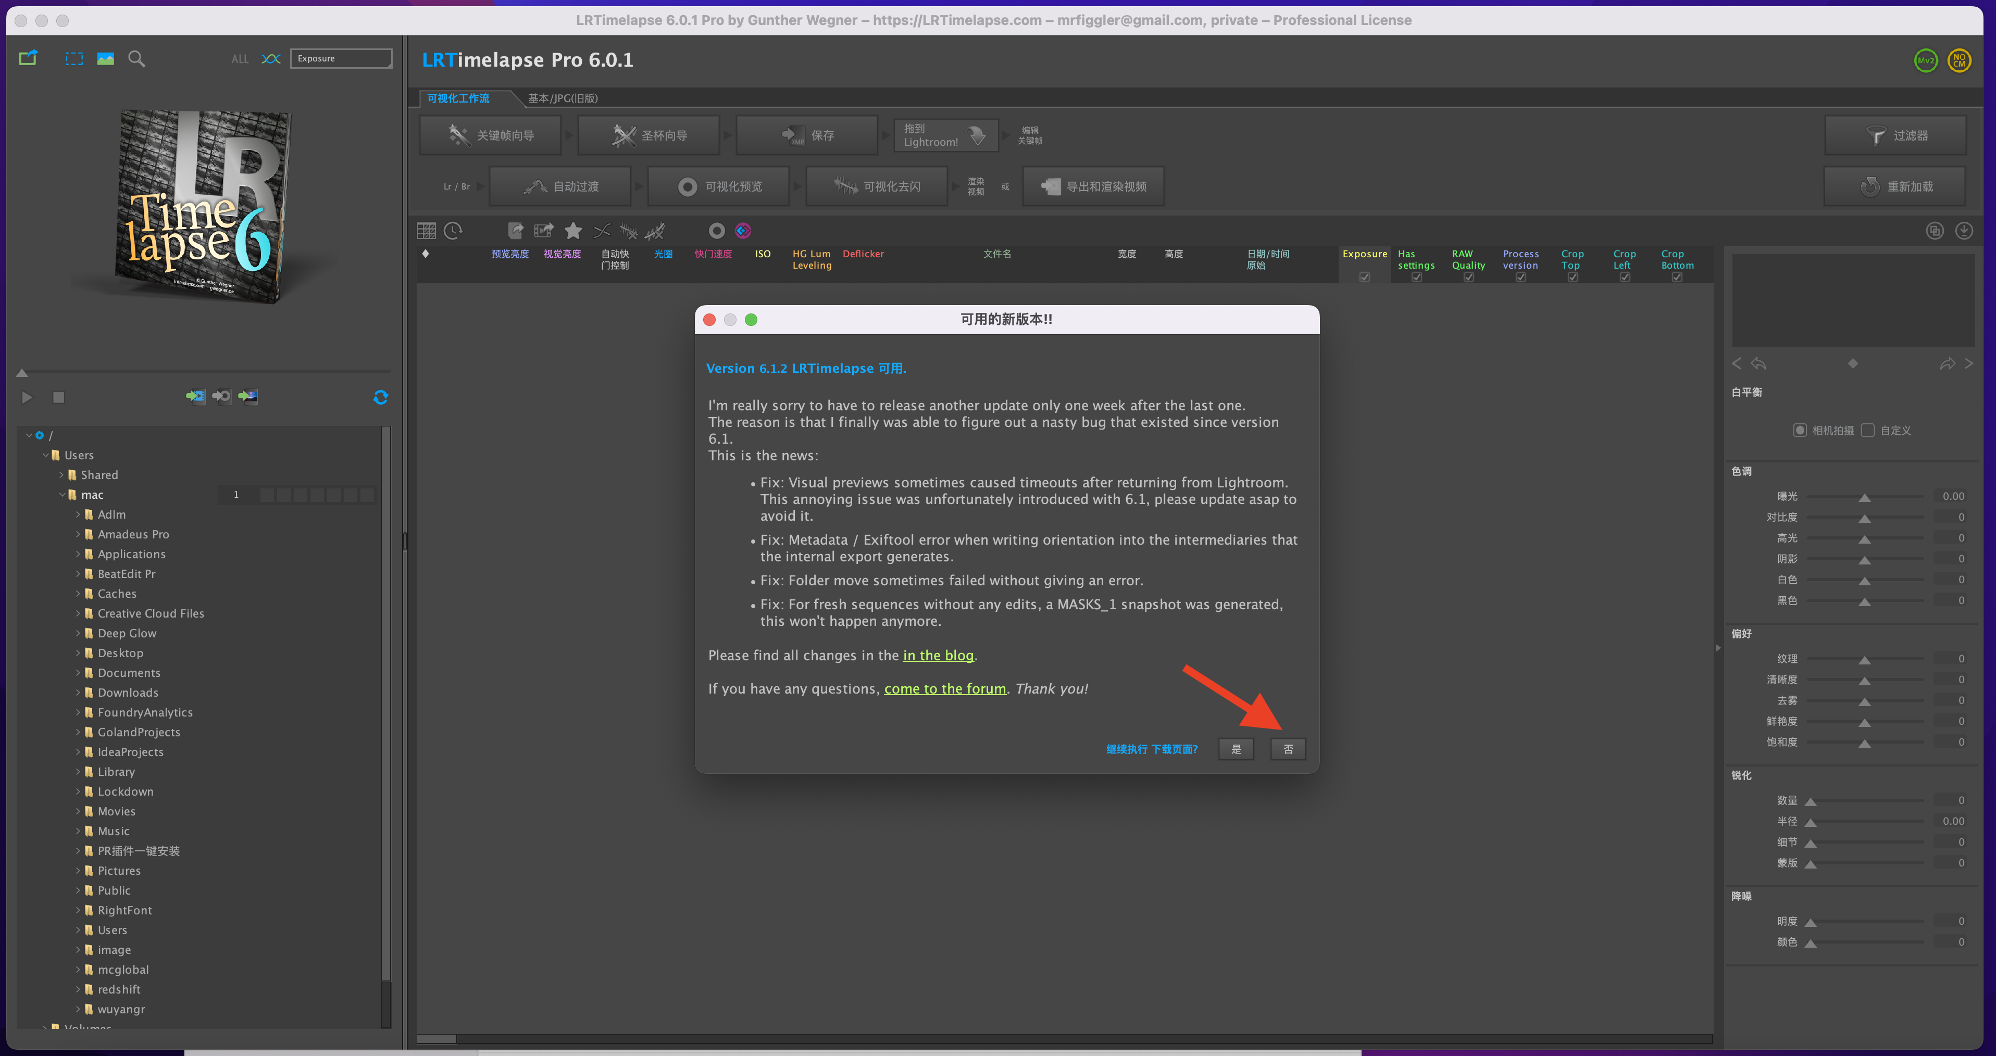Select the curve cut scissors icon
1996x1056 pixels.
click(602, 230)
